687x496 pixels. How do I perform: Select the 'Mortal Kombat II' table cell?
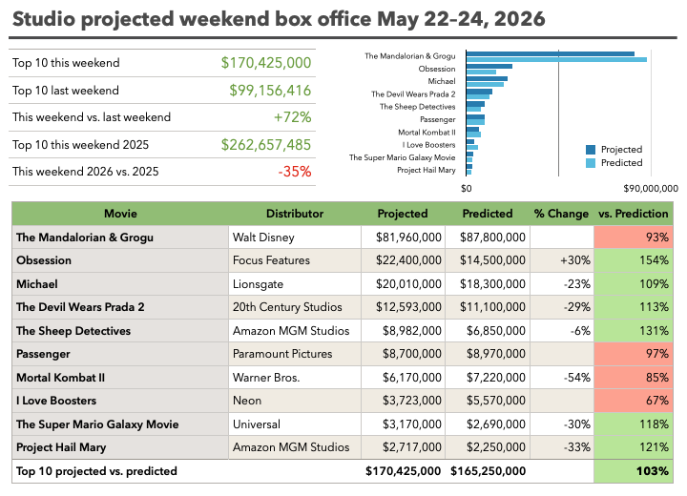coord(120,378)
